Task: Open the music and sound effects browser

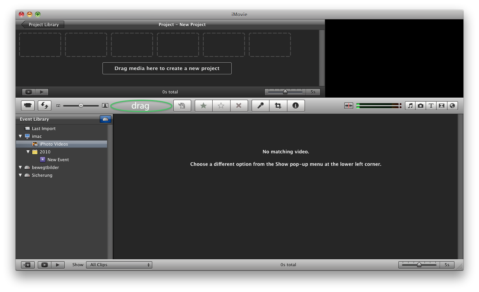Action: [x=410, y=106]
